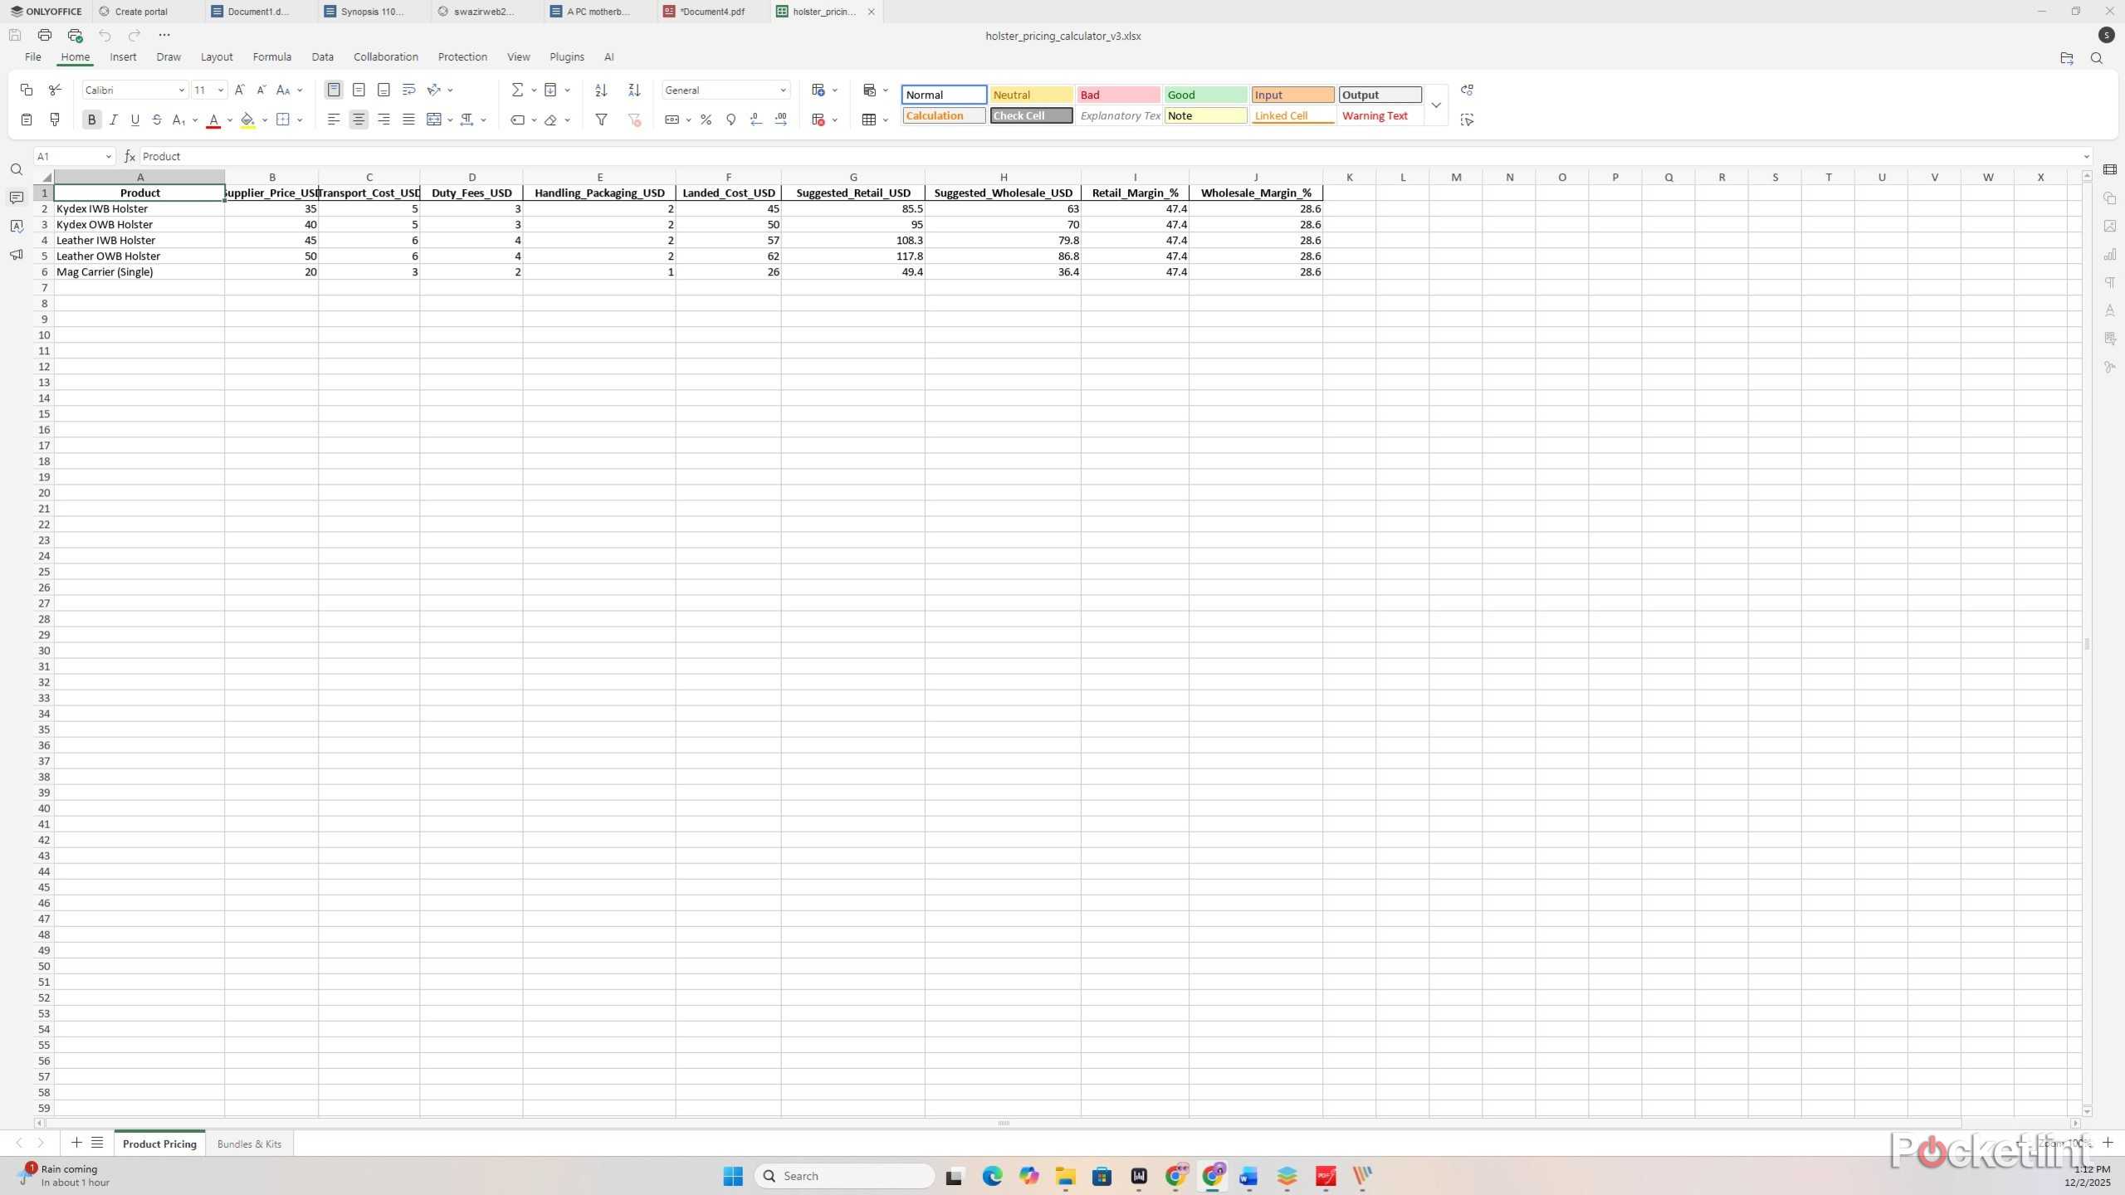Toggle Italic formatting
Screen dimensions: 2125x1195
114,119
